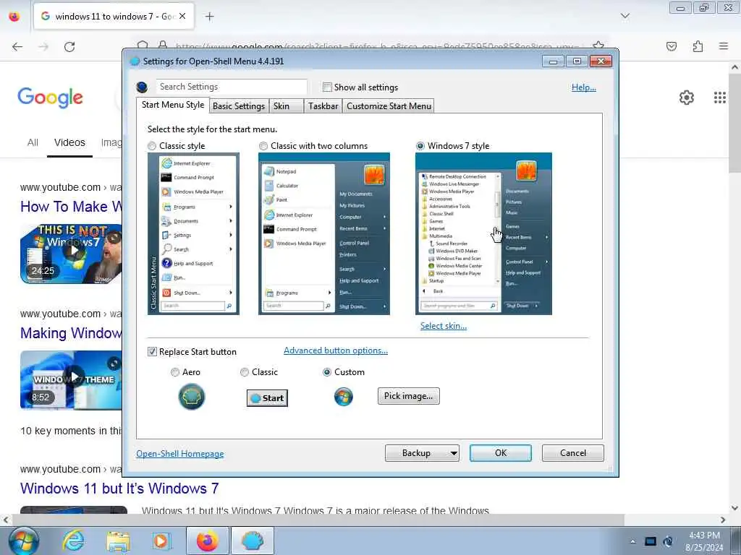The image size is (741, 555).
Task: Switch to Firefox in the taskbar
Action: click(207, 541)
